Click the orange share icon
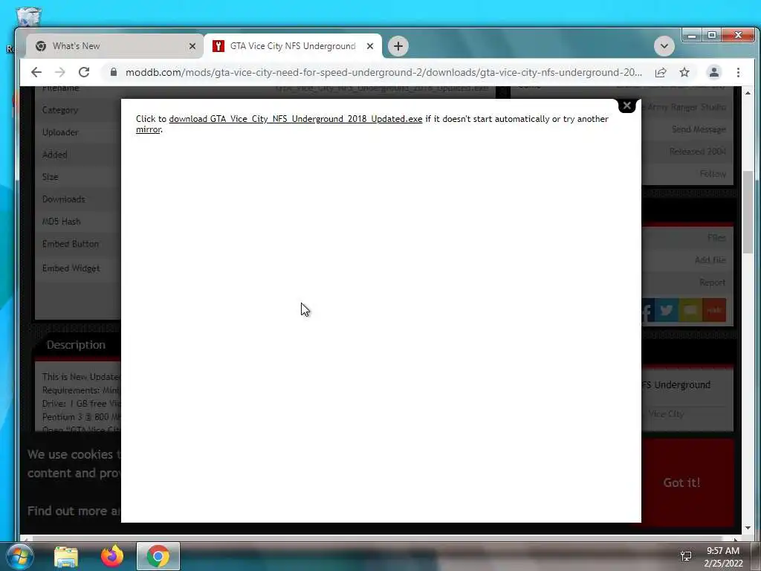This screenshot has height=571, width=761. point(714,310)
